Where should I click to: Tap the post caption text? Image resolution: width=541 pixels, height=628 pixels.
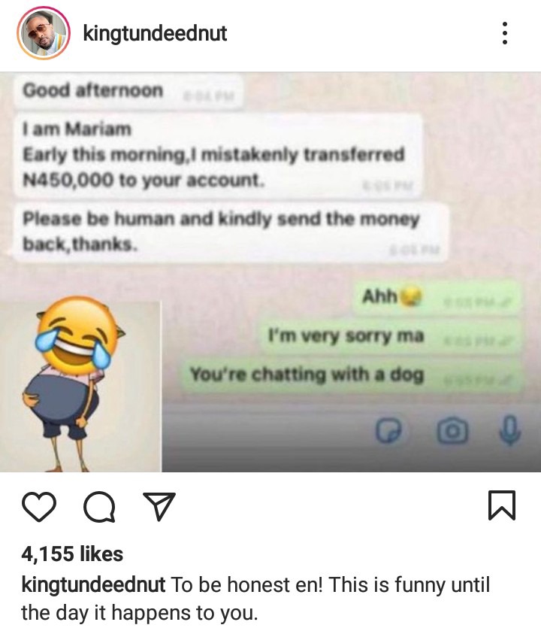255,599
